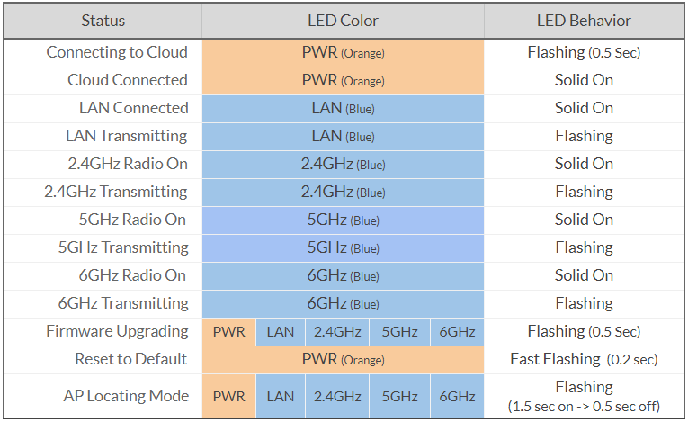Screen dimensions: 688x422
Task: Select the 5GHz Transmitting status label
Action: [x=123, y=247]
